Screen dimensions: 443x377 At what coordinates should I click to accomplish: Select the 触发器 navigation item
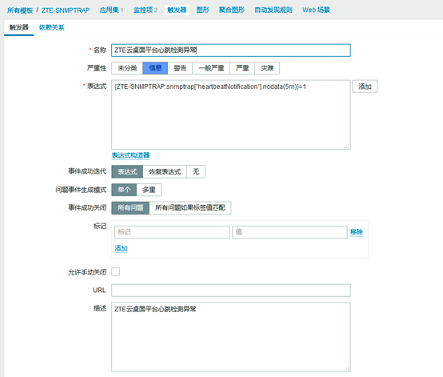[x=177, y=10]
